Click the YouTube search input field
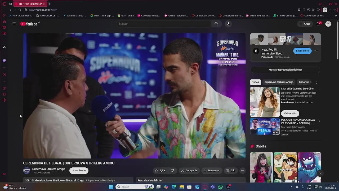 click(163, 24)
